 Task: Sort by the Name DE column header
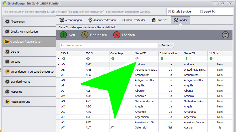146,53
